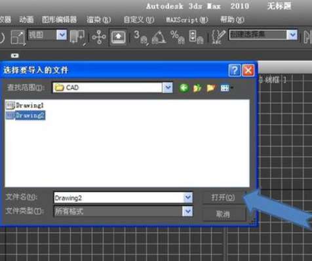Toggle the Select and Manipulate tool
Viewport: 312px width, 261px height.
[x=99, y=37]
